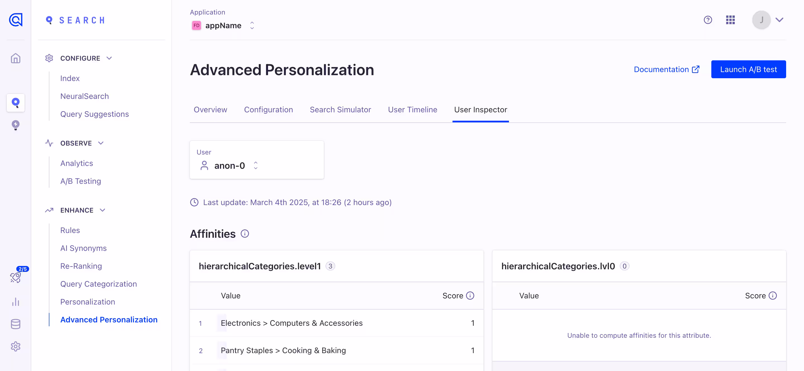Open NeuralSearch in the sidebar
This screenshot has width=804, height=371.
85,96
